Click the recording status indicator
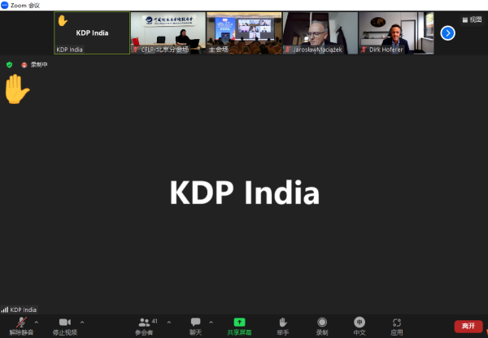 (x=35, y=64)
